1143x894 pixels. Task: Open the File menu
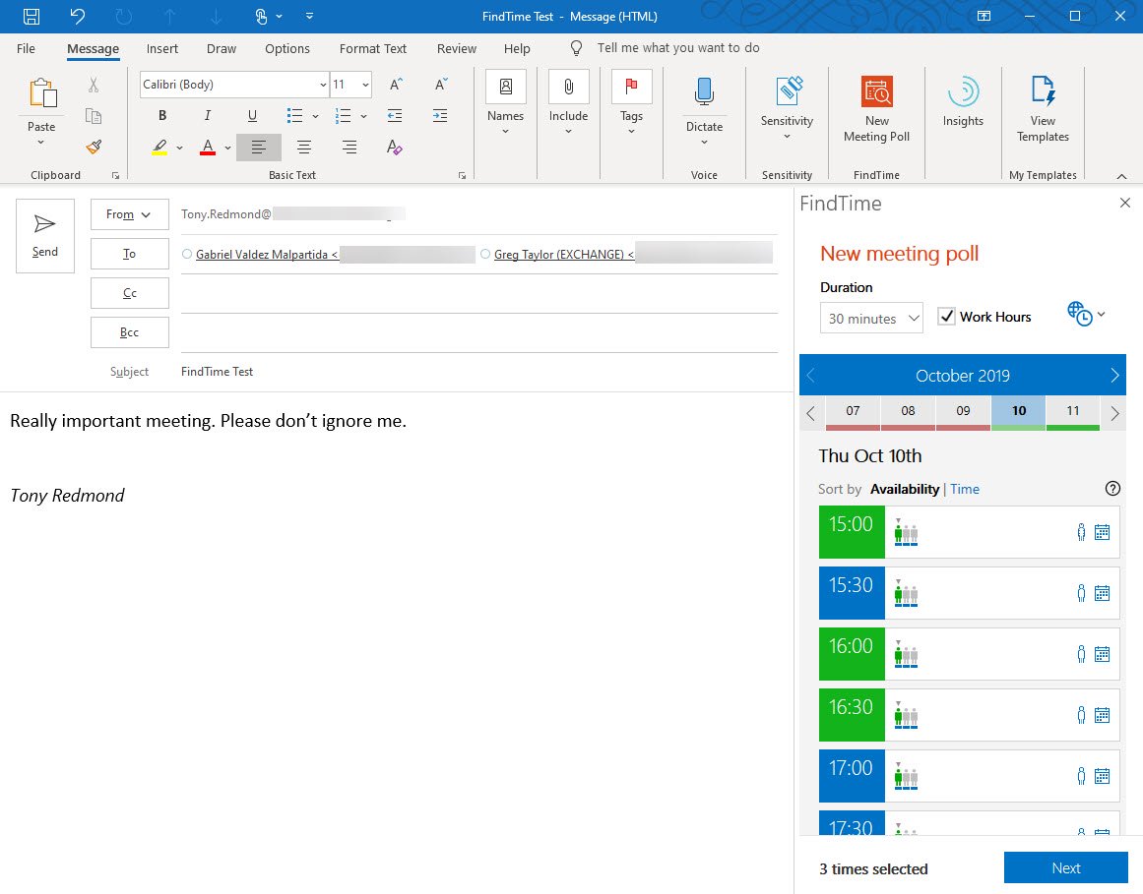pos(26,48)
